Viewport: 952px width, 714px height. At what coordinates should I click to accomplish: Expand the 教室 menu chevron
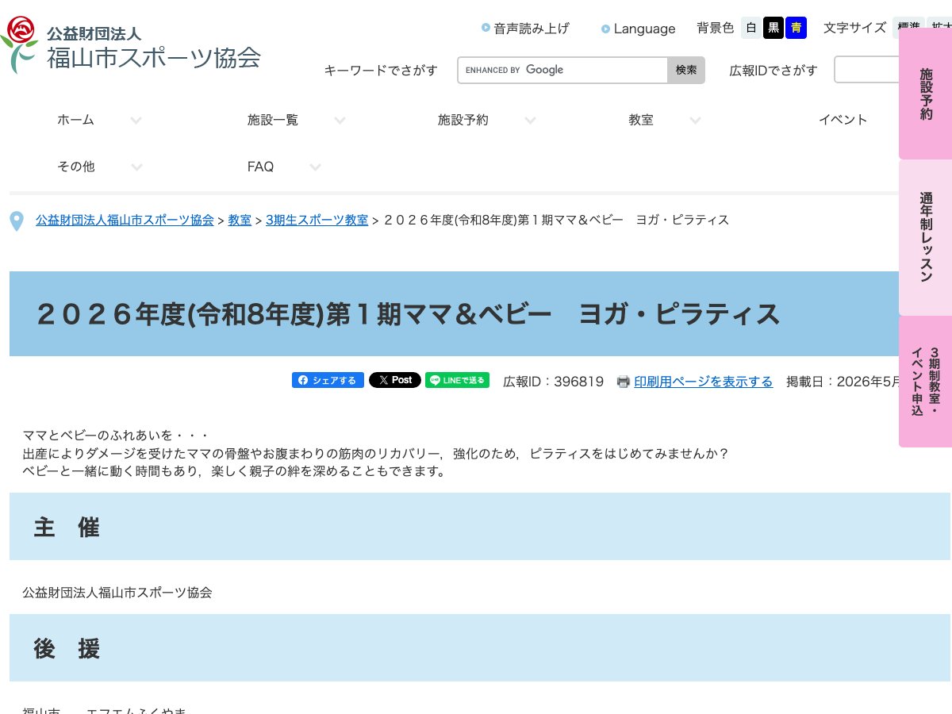click(x=695, y=121)
